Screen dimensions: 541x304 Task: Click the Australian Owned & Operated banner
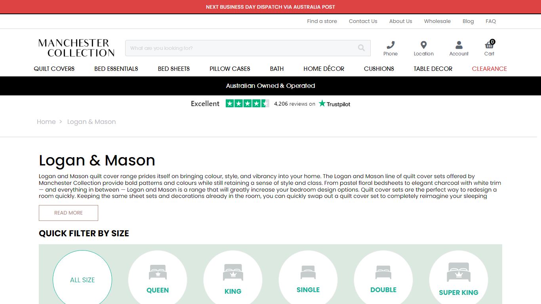pyautogui.click(x=270, y=86)
